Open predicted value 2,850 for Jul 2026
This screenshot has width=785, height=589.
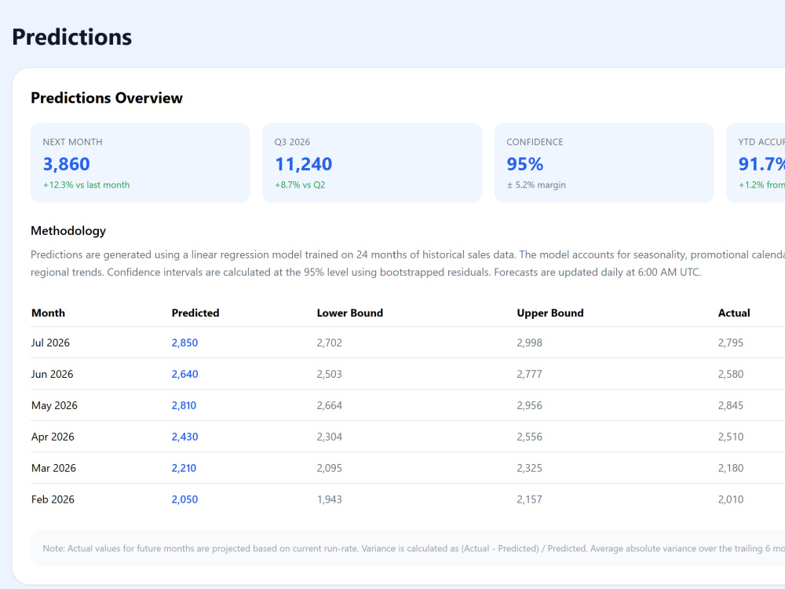point(184,342)
